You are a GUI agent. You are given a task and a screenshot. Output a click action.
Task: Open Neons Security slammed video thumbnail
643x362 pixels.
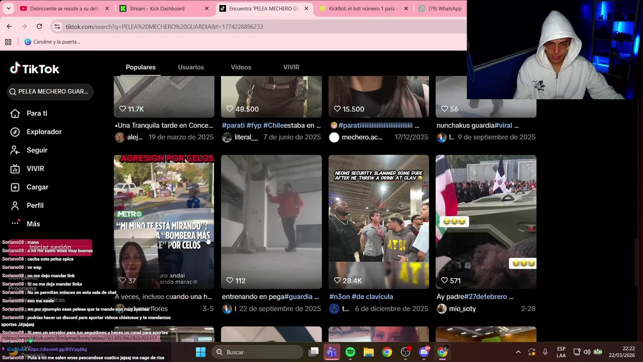(379, 222)
